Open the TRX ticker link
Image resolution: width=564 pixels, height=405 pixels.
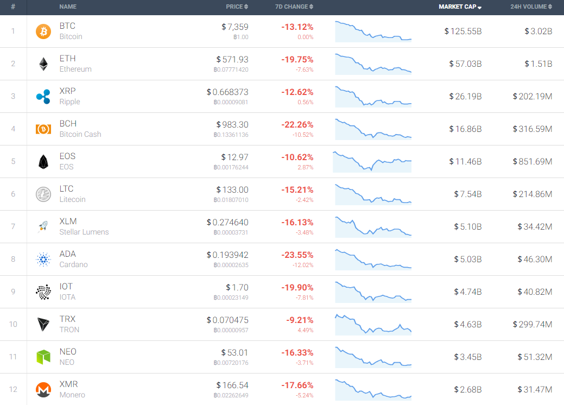tap(68, 319)
